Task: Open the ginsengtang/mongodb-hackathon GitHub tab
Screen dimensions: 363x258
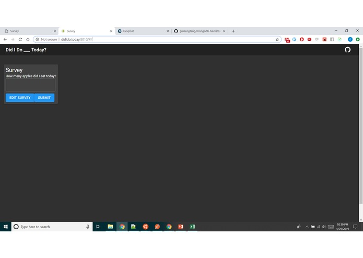Action: [200, 31]
